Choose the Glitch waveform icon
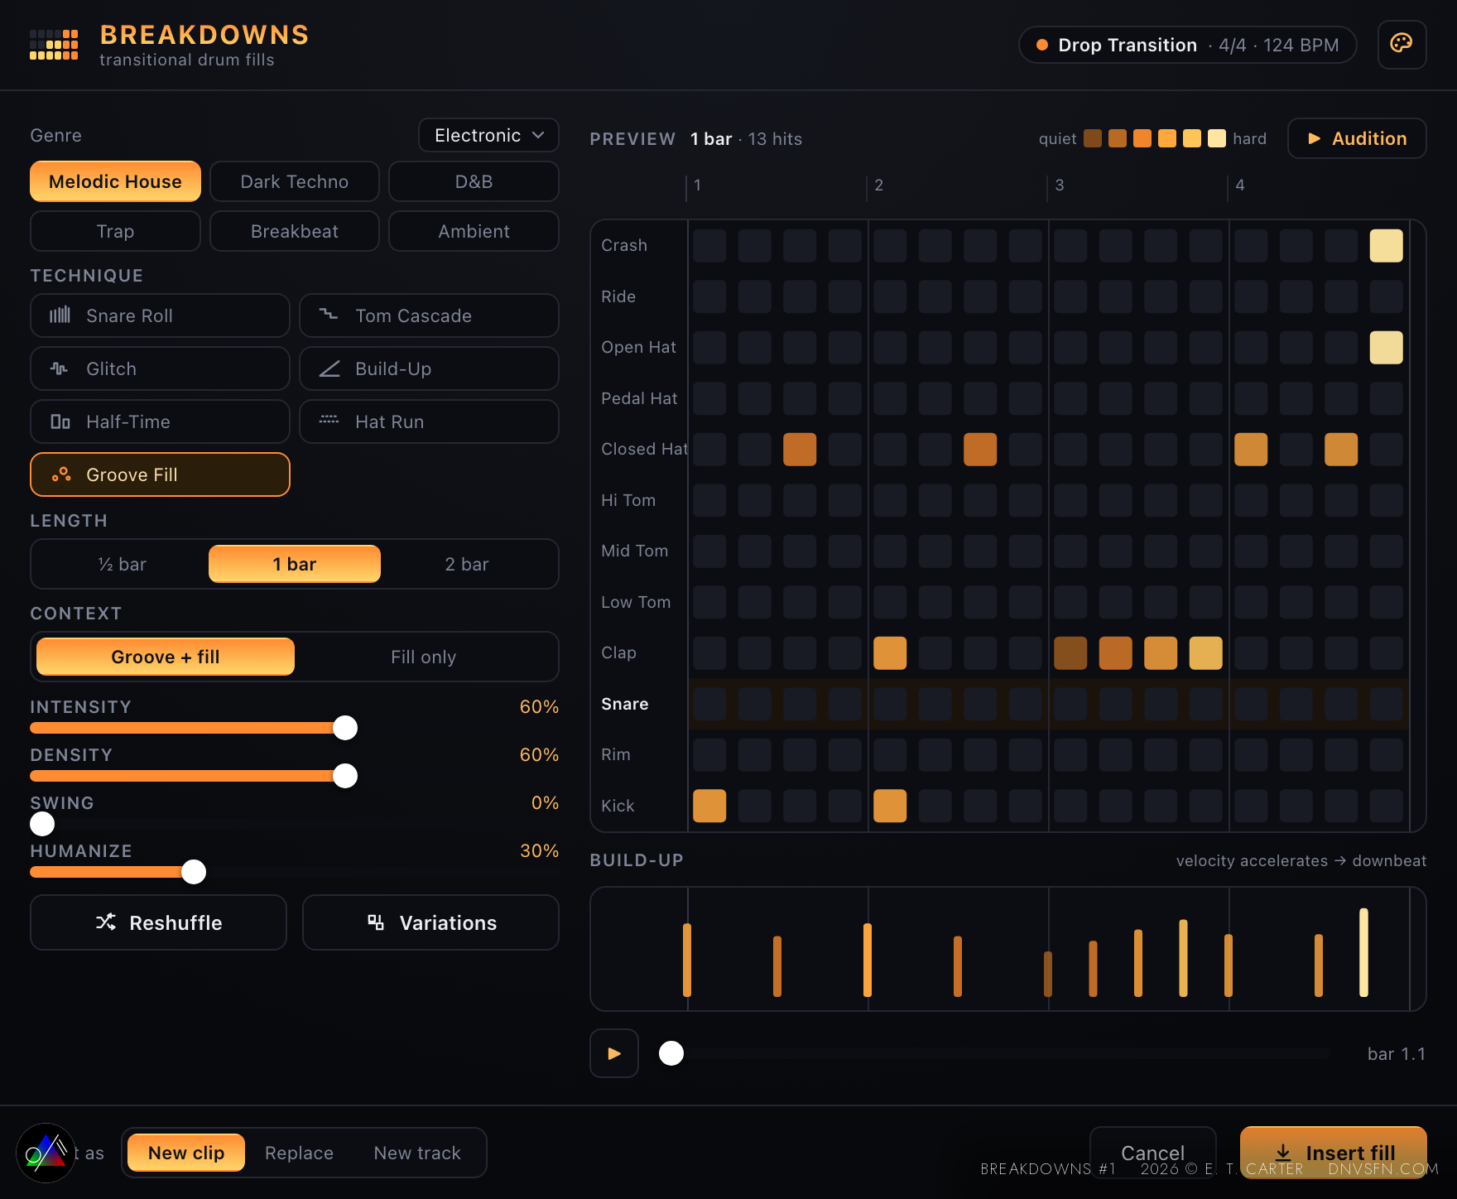The height and width of the screenshot is (1199, 1457). click(x=59, y=368)
